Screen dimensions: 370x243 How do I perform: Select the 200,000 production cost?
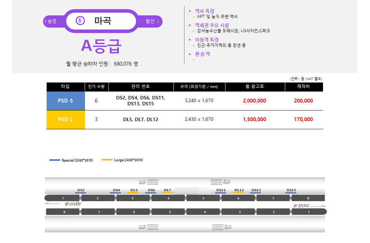[303, 101]
